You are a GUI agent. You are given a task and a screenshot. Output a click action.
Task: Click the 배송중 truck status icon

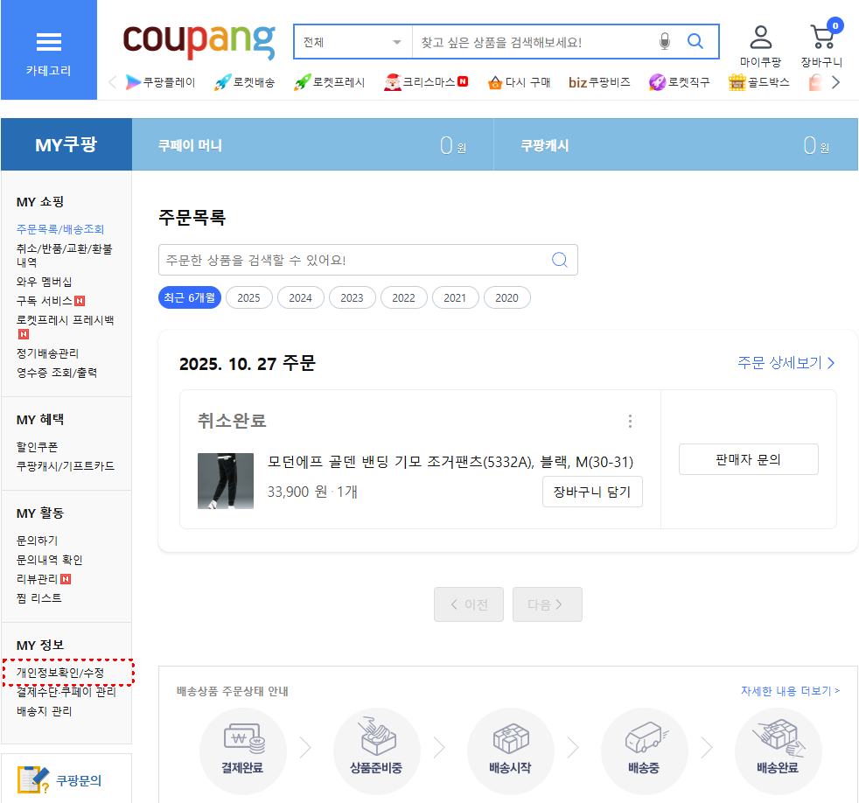coord(644,751)
